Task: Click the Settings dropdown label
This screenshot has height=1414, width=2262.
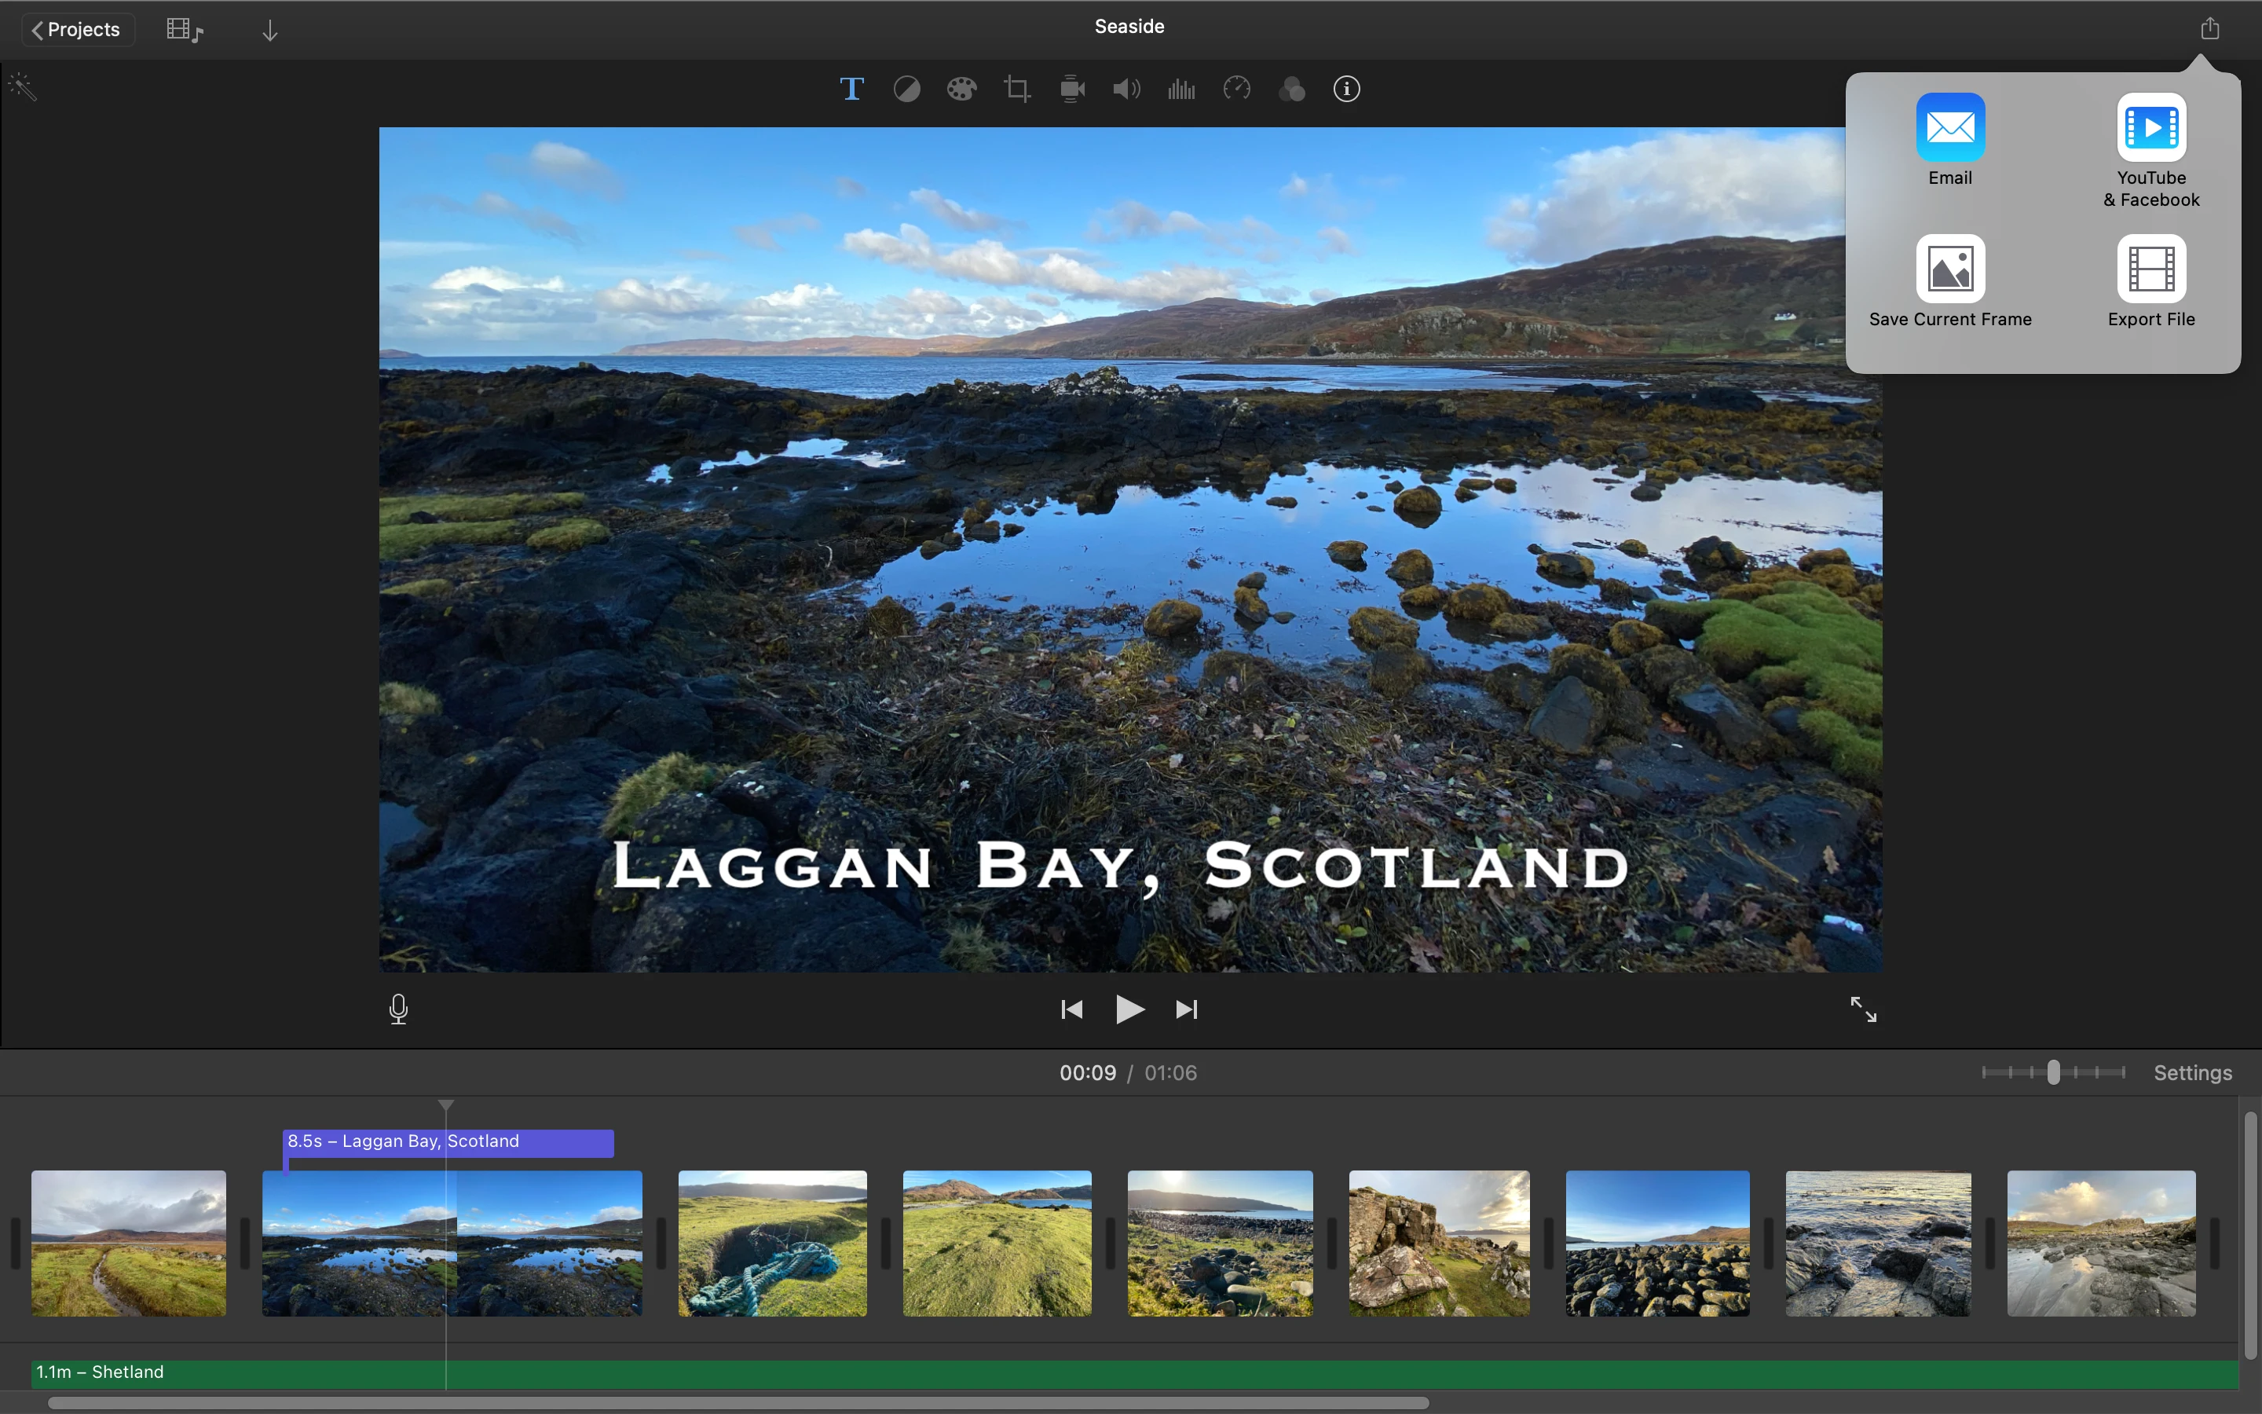Action: click(2194, 1072)
